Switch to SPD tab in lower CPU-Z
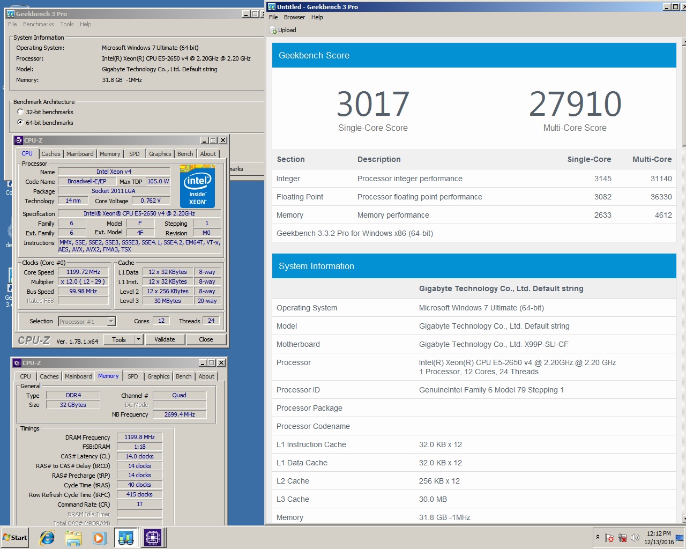This screenshot has height=549, width=686. [133, 376]
